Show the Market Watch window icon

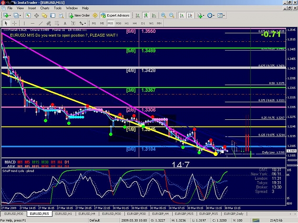(28, 16)
